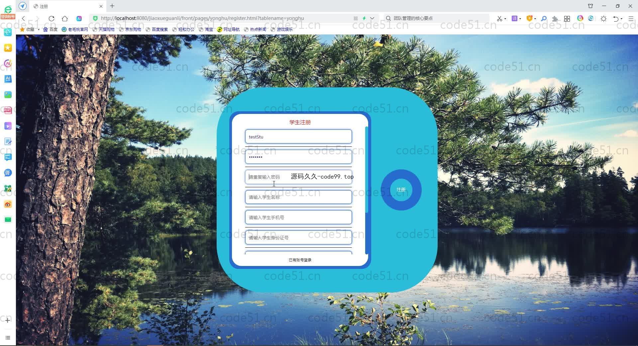Close the 注册 tab
This screenshot has height=346, width=638.
[x=101, y=6]
